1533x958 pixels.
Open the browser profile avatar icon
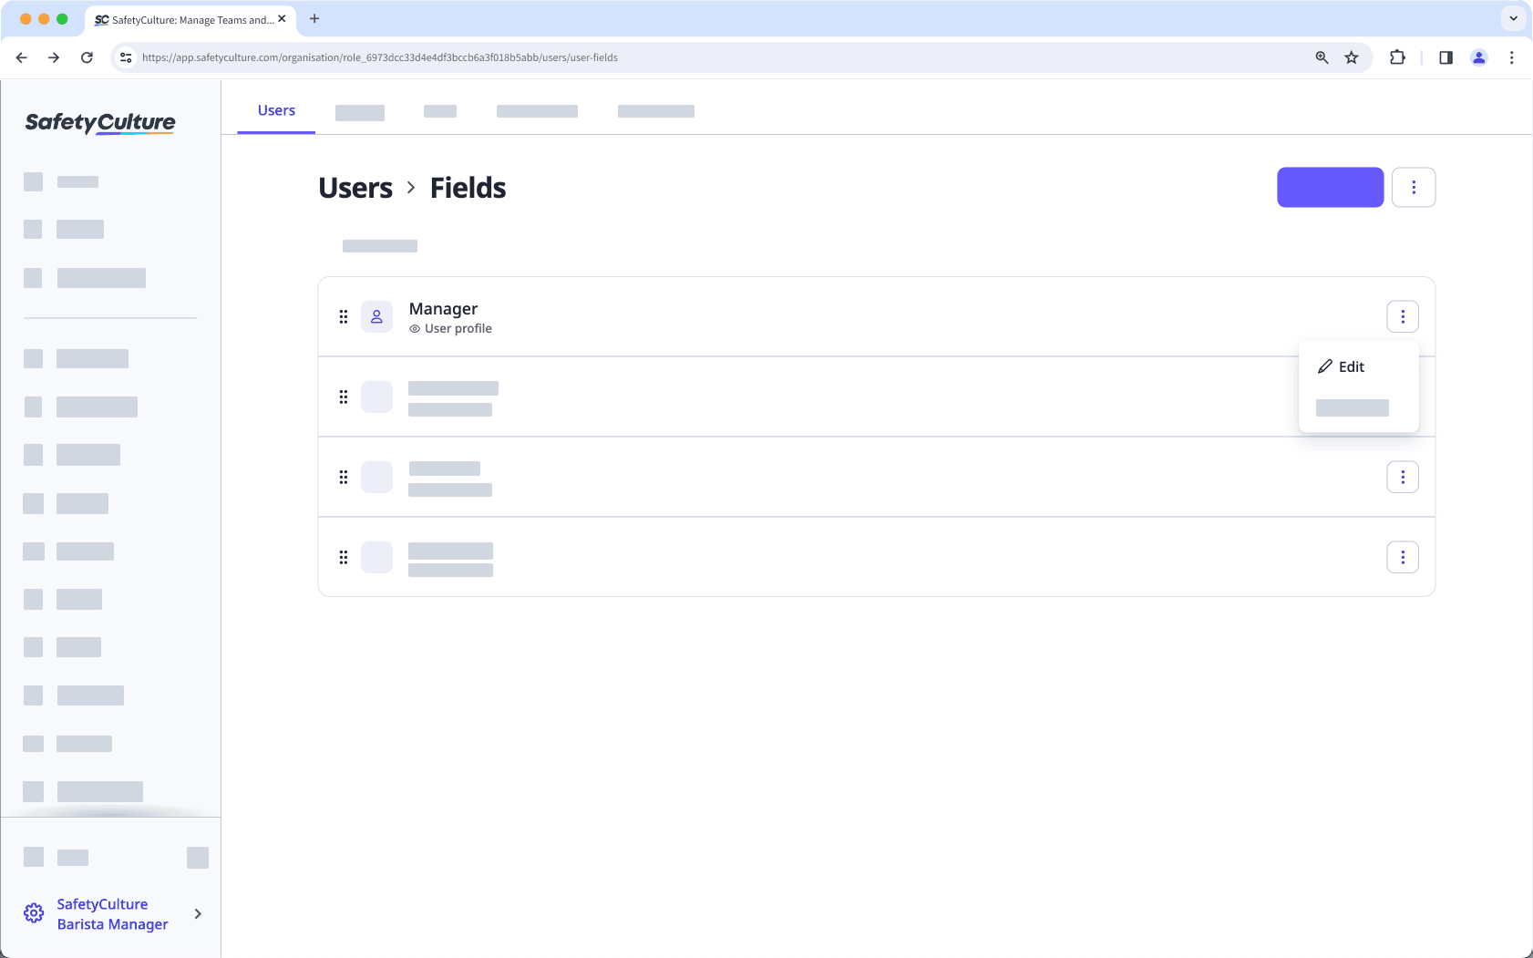click(x=1479, y=57)
